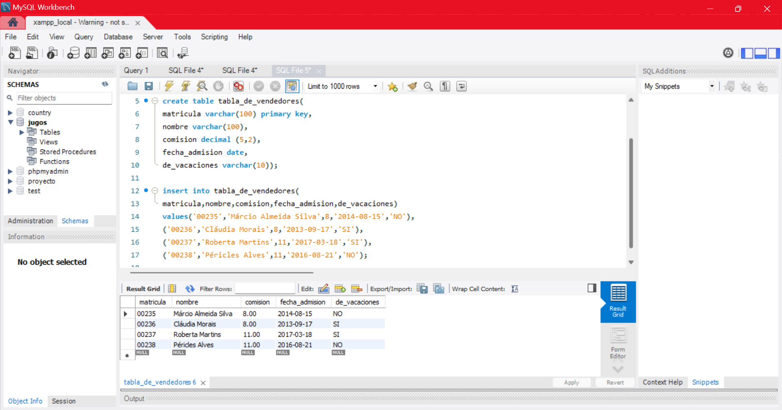Open the Form Editor view
This screenshot has height=410, width=782.
pos(618,343)
